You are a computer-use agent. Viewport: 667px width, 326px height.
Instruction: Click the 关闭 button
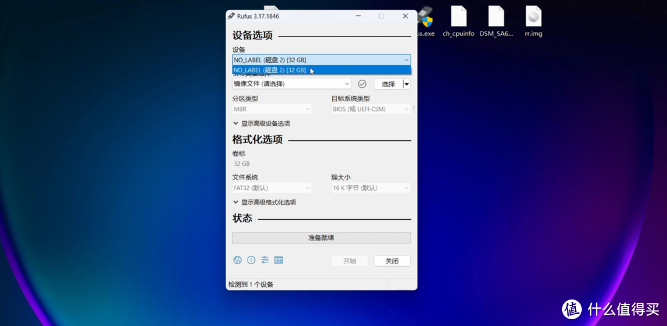point(392,261)
